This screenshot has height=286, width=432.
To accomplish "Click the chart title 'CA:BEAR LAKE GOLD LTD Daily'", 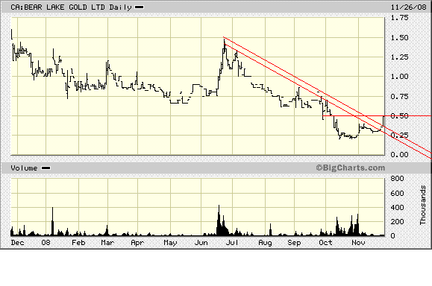I will pos(71,7).
